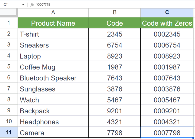Click the Sunglasses product cell
Image resolution: width=195 pixels, height=139 pixels.
pyautogui.click(x=53, y=89)
